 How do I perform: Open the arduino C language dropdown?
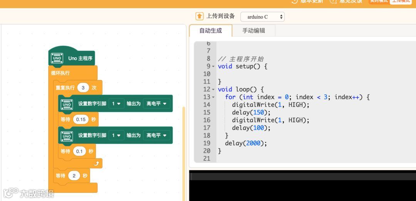click(x=262, y=17)
